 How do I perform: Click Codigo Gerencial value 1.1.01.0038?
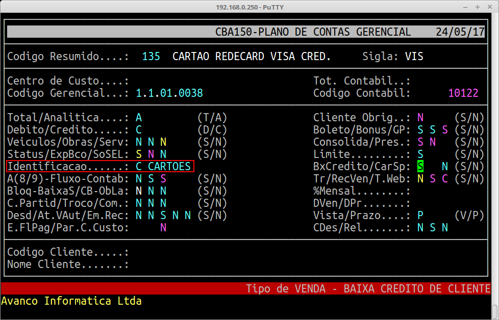[x=169, y=93]
